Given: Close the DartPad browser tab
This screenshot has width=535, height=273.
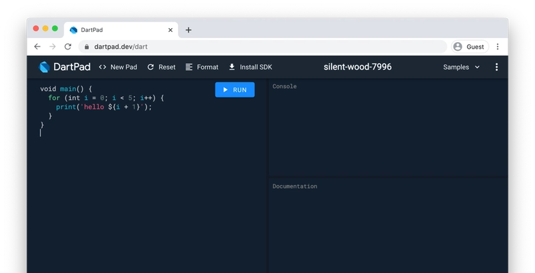Looking at the screenshot, I should pyautogui.click(x=171, y=30).
